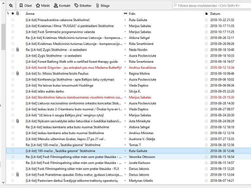The height and width of the screenshot is (188, 251).
Task: Toggle the Oläst unread filter
Action: tap(25, 5)
